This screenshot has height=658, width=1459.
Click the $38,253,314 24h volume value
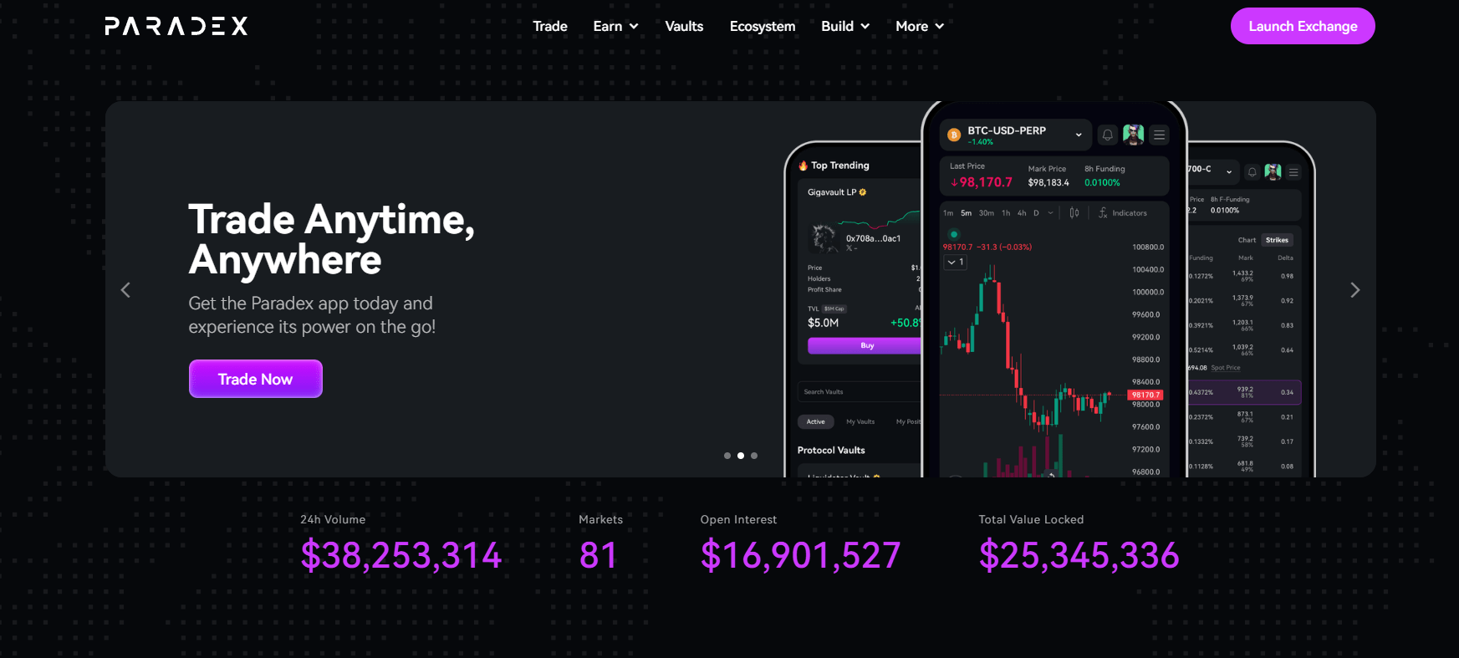401,555
